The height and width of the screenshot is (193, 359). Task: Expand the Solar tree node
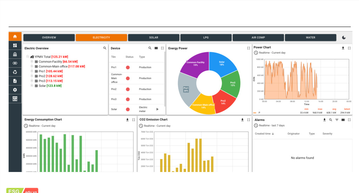[32, 85]
